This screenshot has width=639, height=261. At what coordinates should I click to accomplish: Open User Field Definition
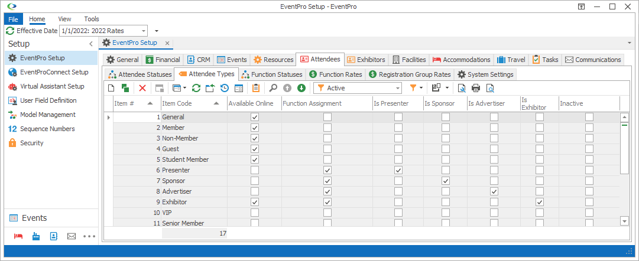pyautogui.click(x=51, y=100)
